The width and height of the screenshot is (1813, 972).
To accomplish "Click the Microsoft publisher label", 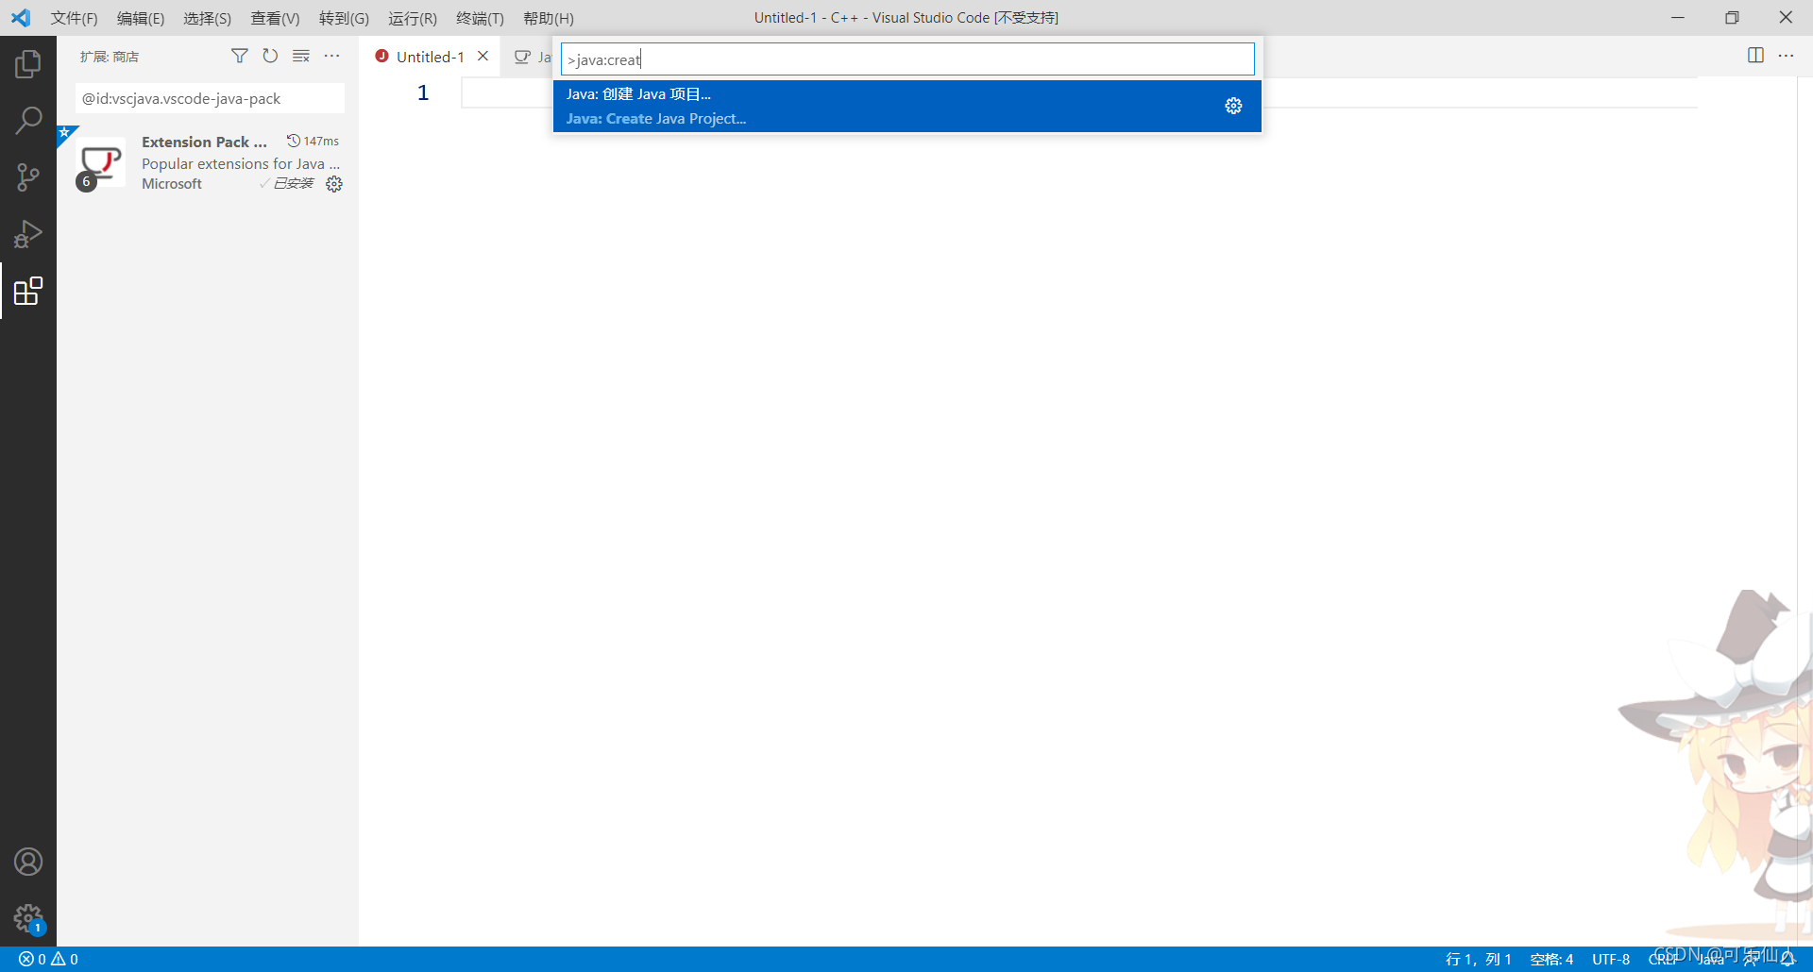I will pos(172,184).
